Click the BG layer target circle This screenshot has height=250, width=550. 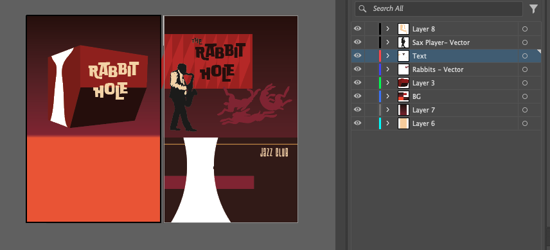click(x=525, y=96)
